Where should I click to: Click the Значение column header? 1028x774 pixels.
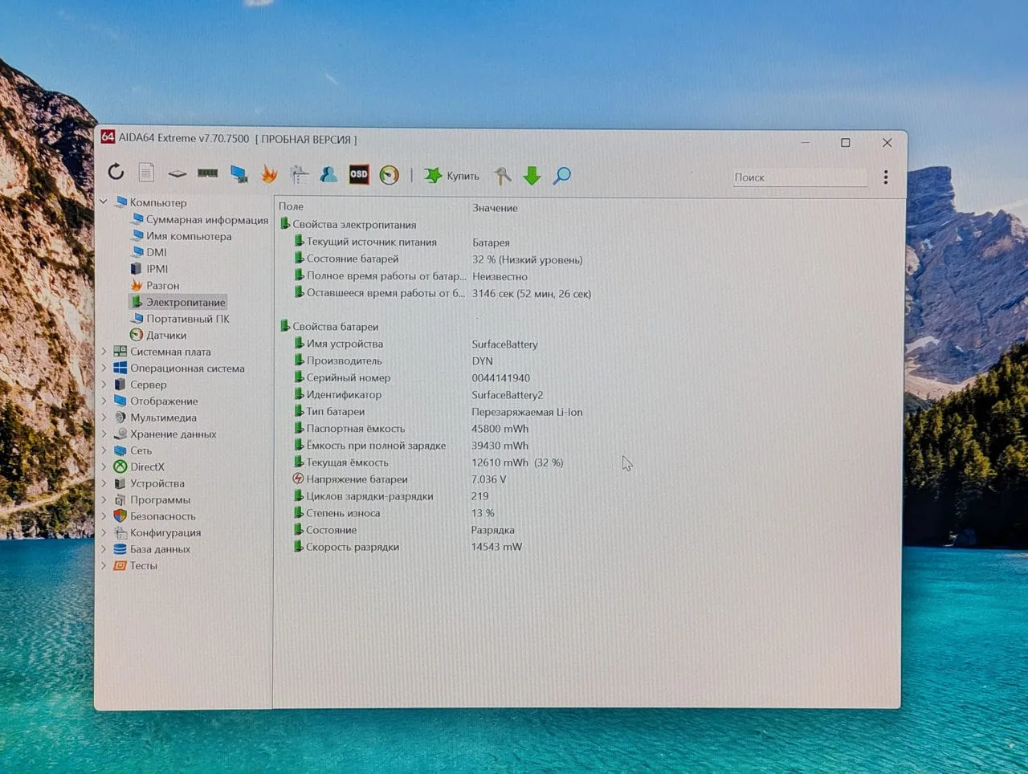click(495, 208)
